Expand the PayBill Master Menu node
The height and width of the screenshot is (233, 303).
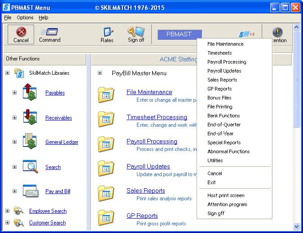(x=100, y=73)
